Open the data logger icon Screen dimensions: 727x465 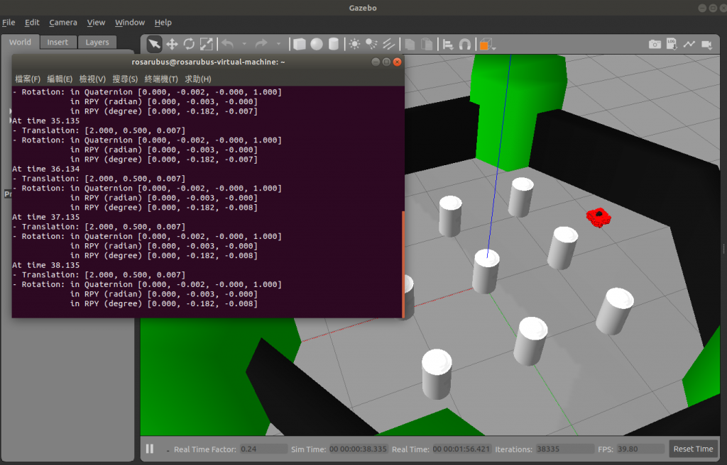pos(672,44)
